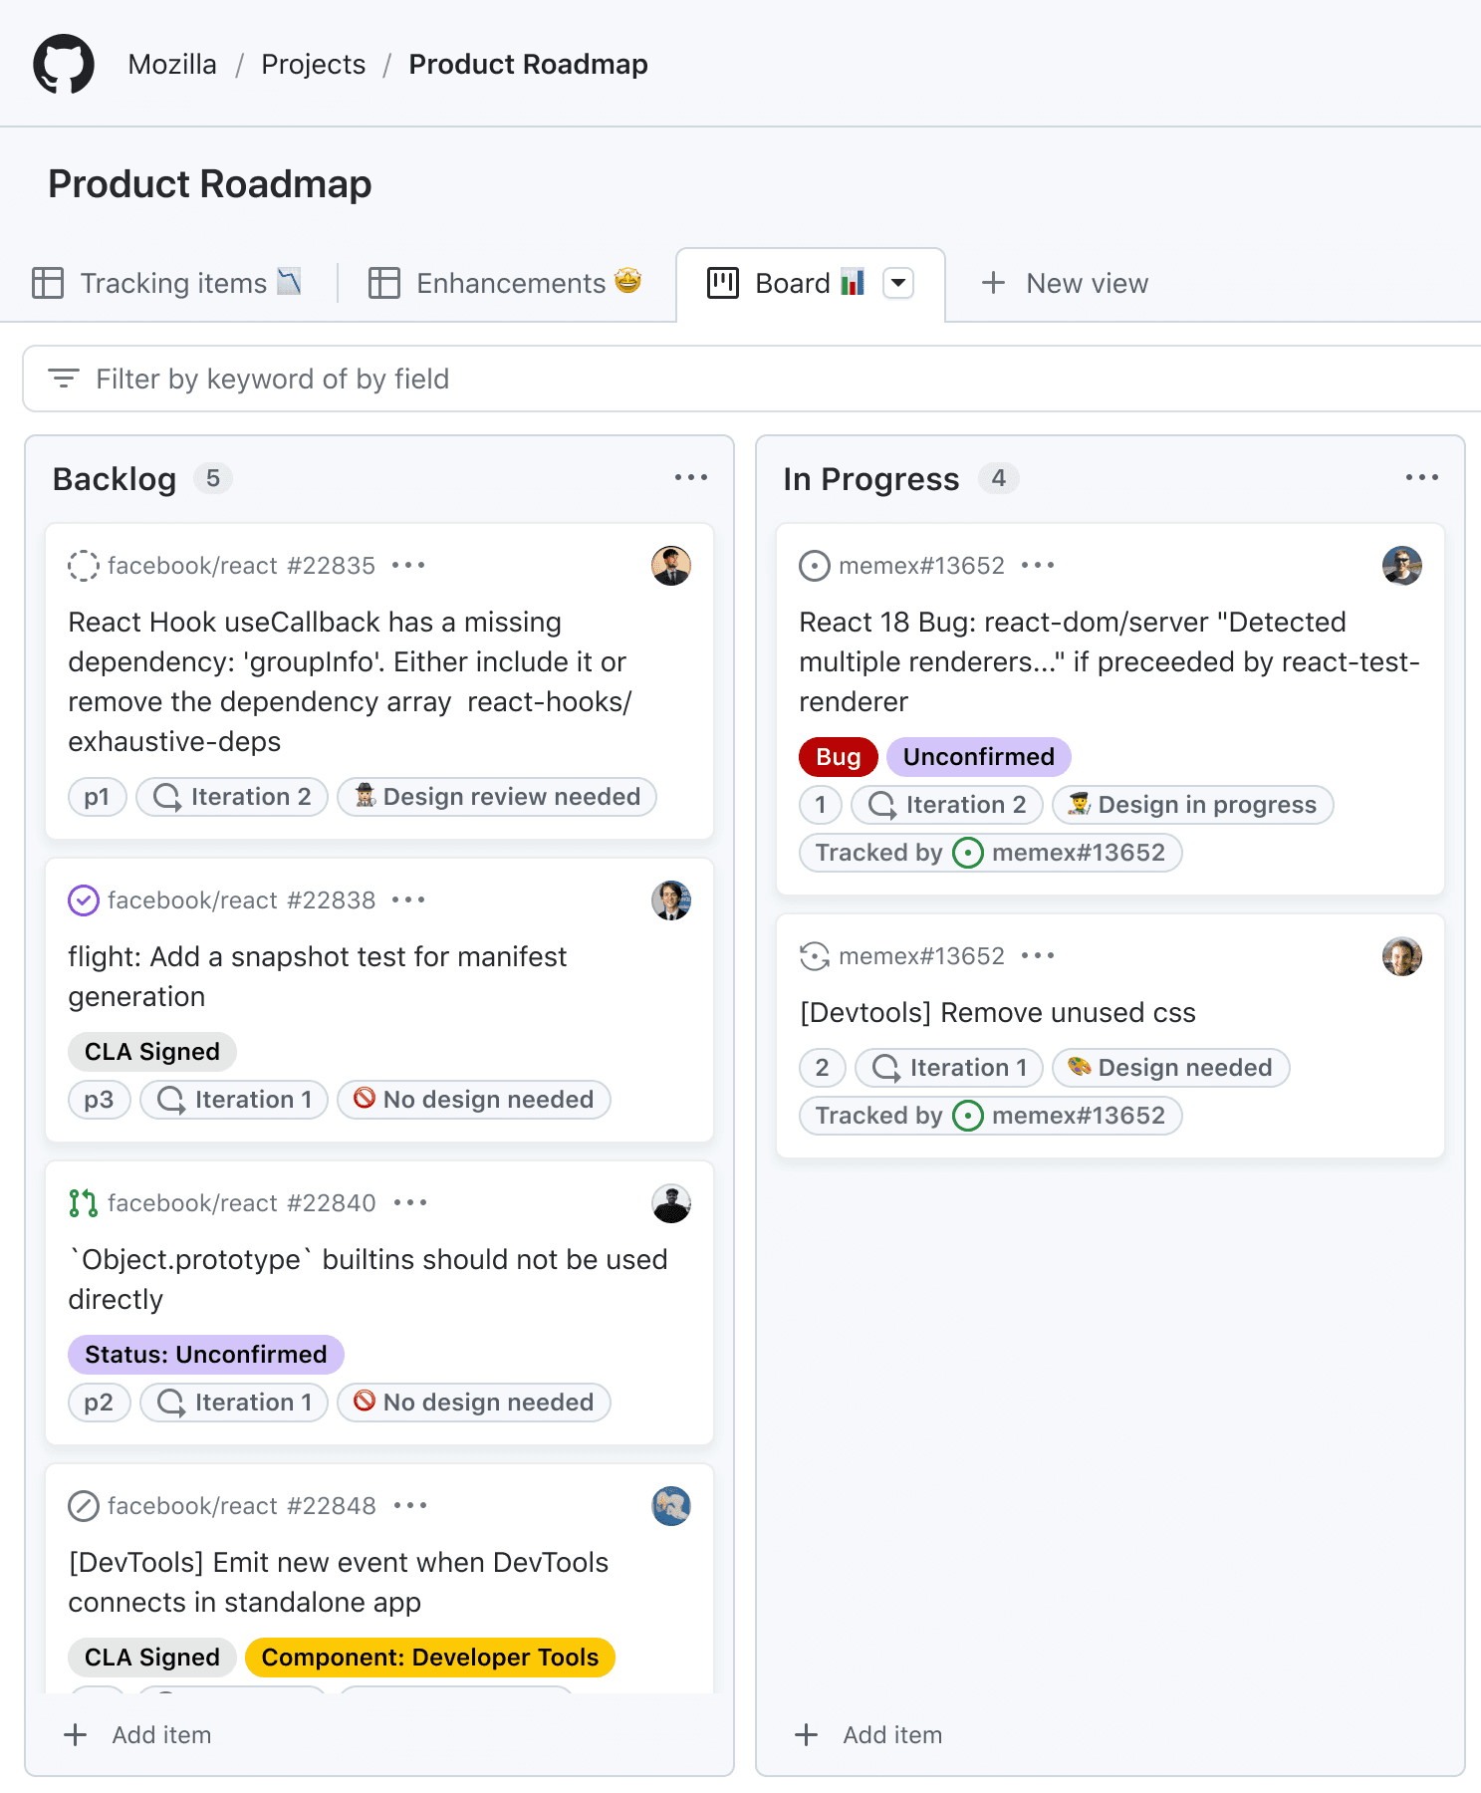This screenshot has height=1793, width=1481.
Task: Open the Projects breadcrumb link
Action: 313,65
